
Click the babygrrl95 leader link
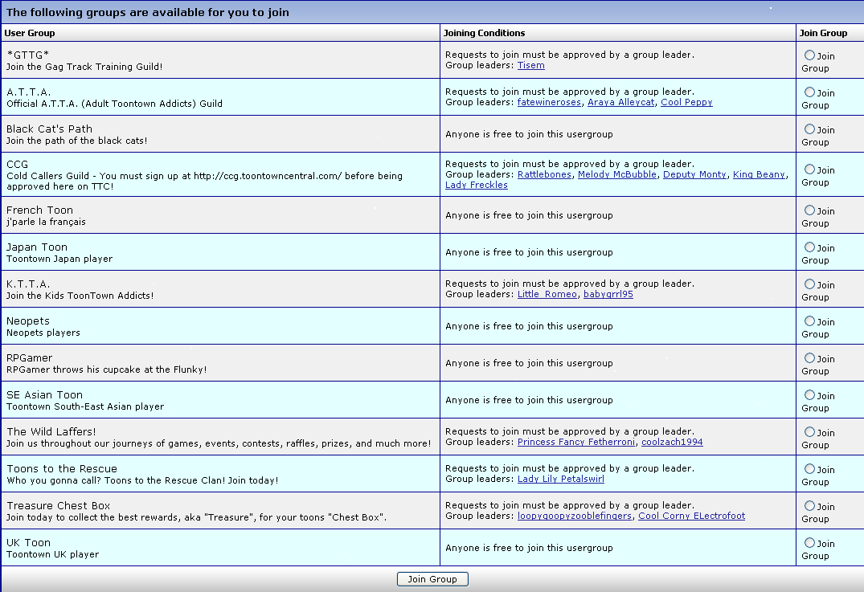(608, 294)
